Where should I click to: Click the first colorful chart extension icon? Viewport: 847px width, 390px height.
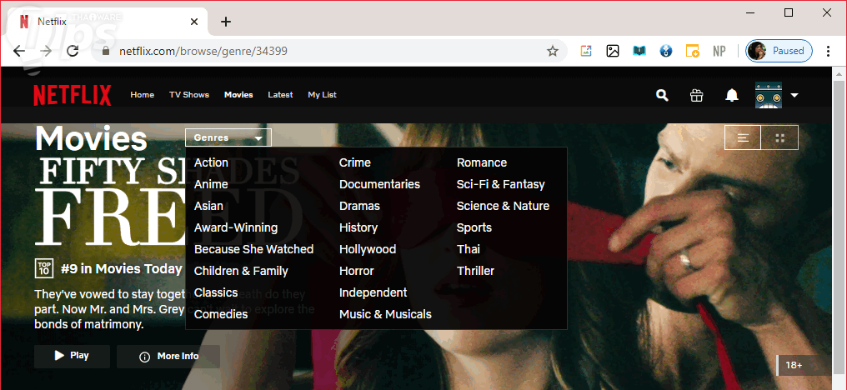(x=586, y=51)
